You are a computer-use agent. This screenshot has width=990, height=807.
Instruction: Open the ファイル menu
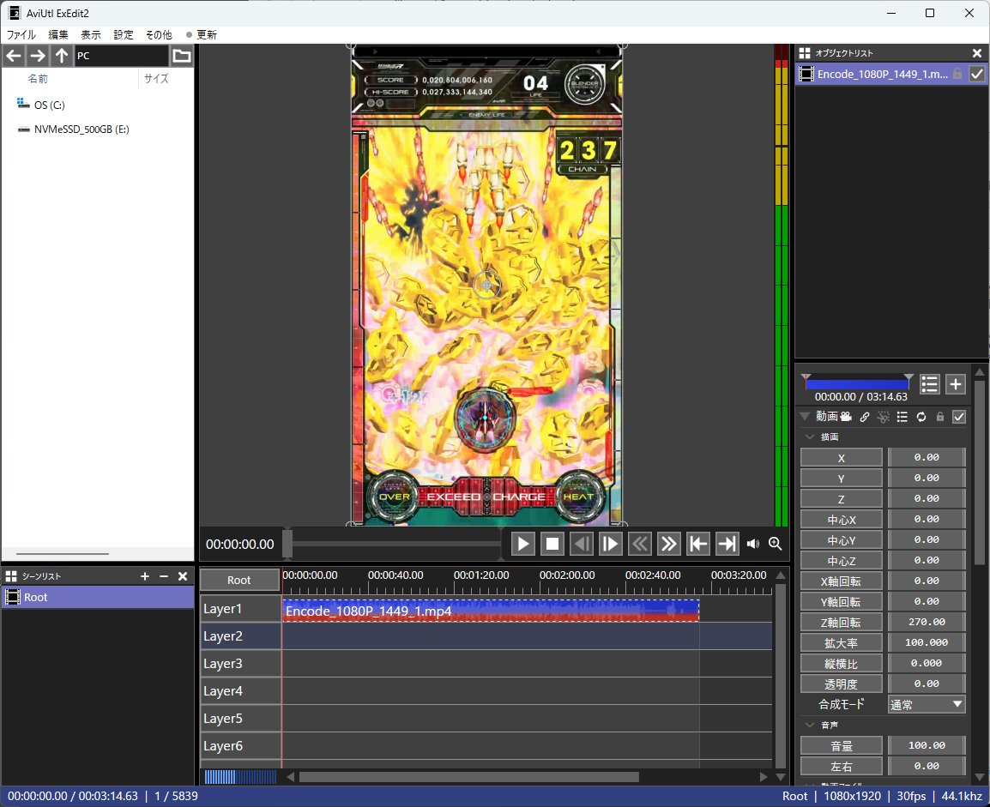click(x=21, y=34)
